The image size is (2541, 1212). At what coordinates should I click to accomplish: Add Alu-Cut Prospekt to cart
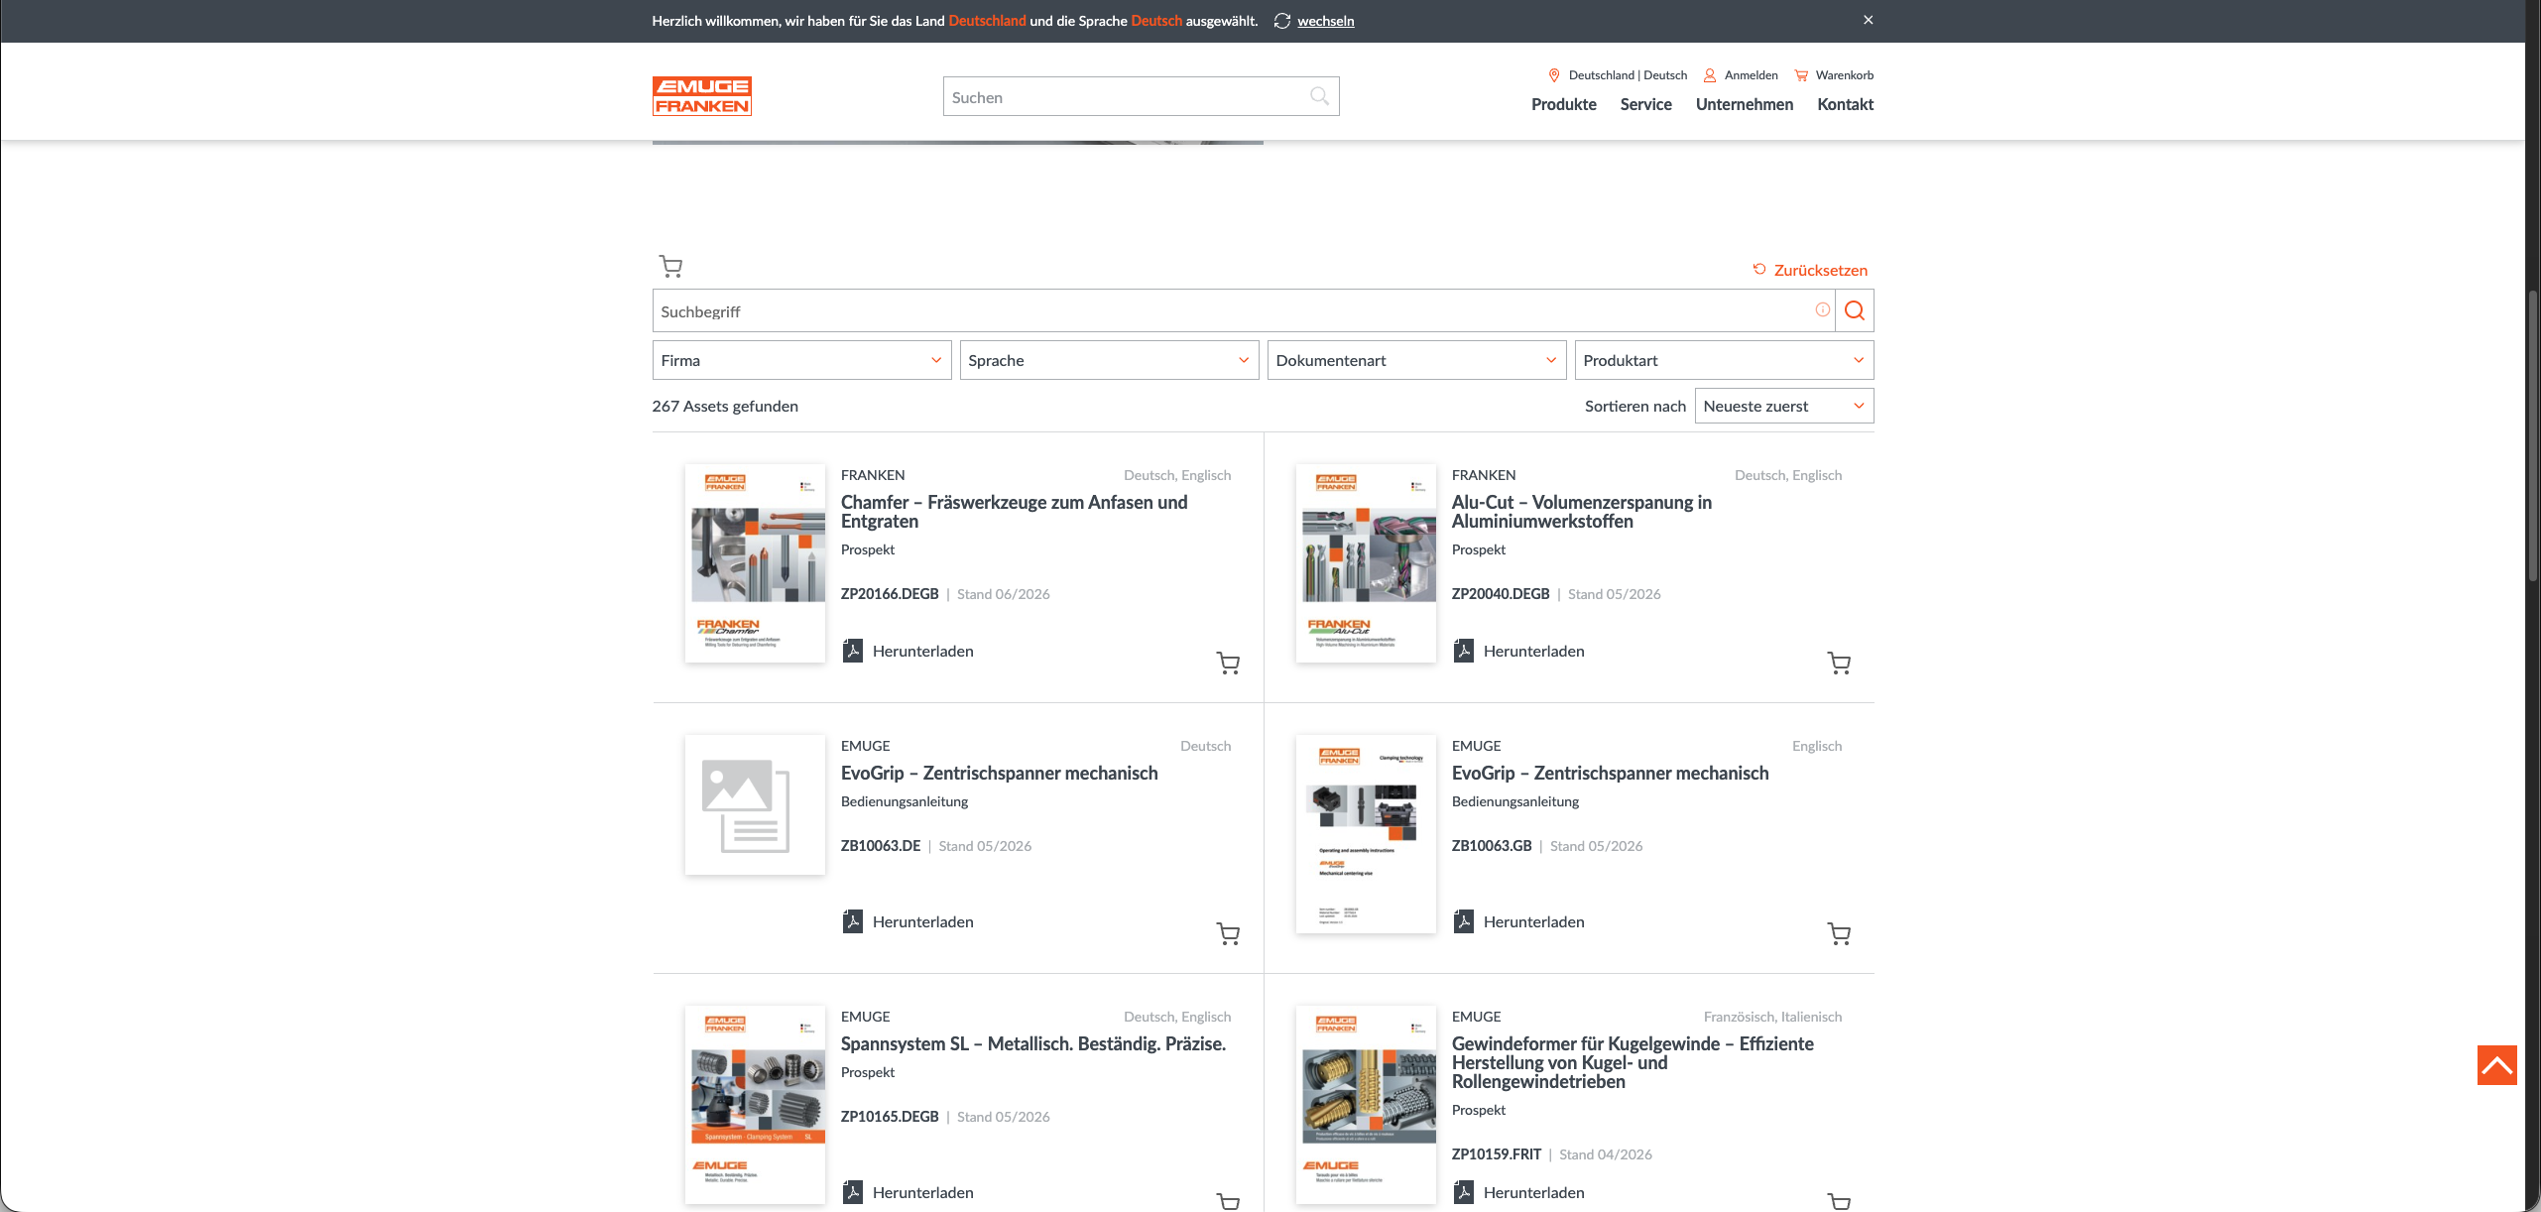point(1839,663)
